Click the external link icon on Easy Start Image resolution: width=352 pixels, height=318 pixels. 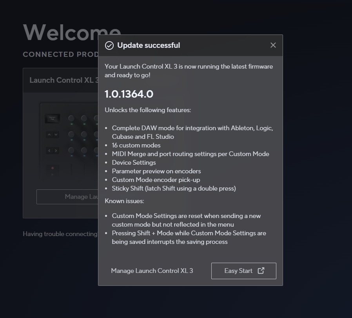coord(261,271)
